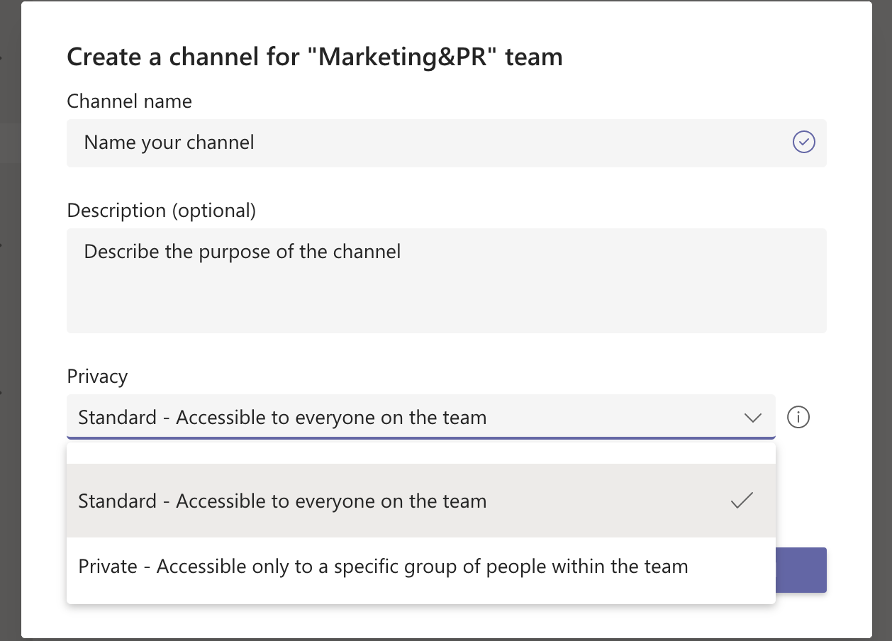
Task: Click the purple button behind the dropdown list
Action: (802, 569)
